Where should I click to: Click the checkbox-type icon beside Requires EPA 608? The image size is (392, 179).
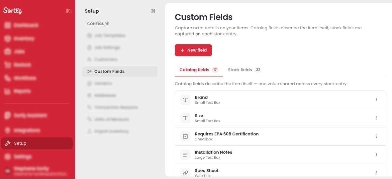[x=185, y=136]
